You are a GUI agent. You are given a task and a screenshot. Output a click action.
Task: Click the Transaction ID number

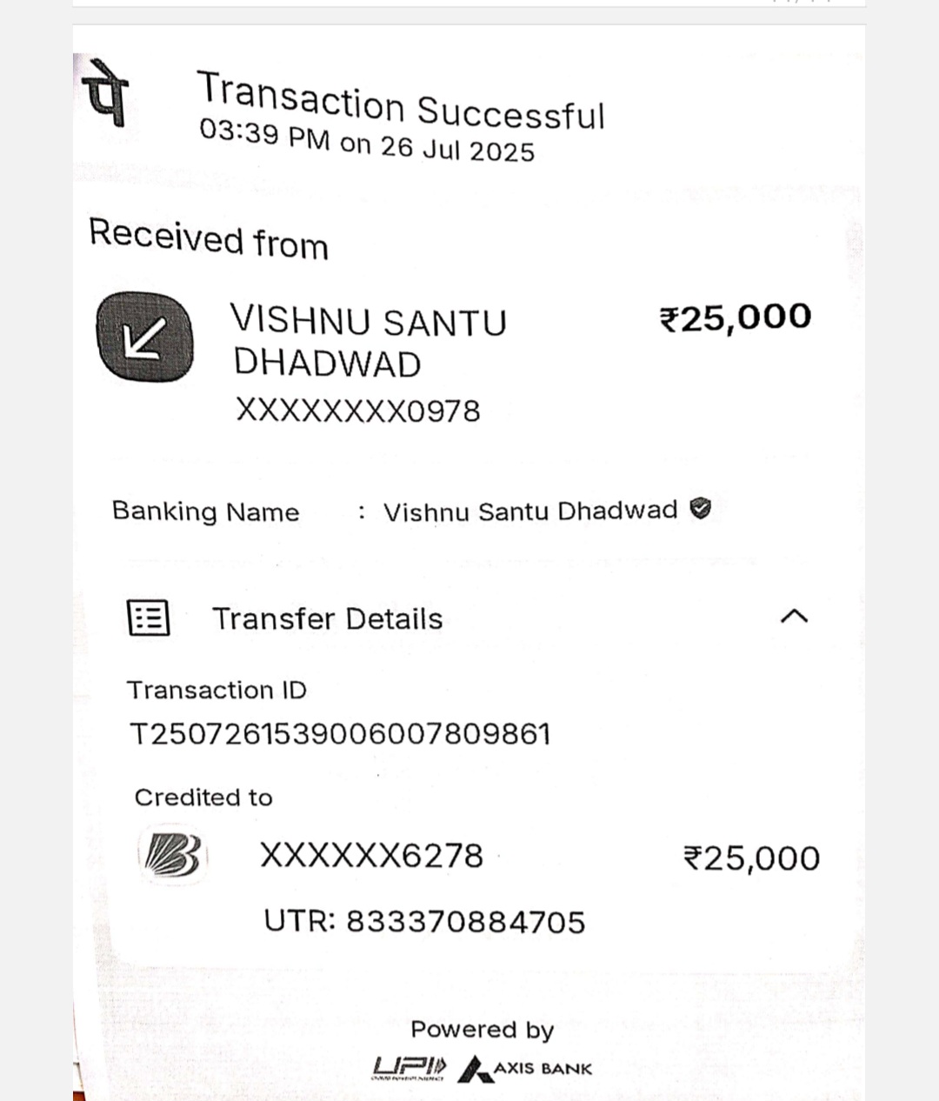pyautogui.click(x=340, y=734)
